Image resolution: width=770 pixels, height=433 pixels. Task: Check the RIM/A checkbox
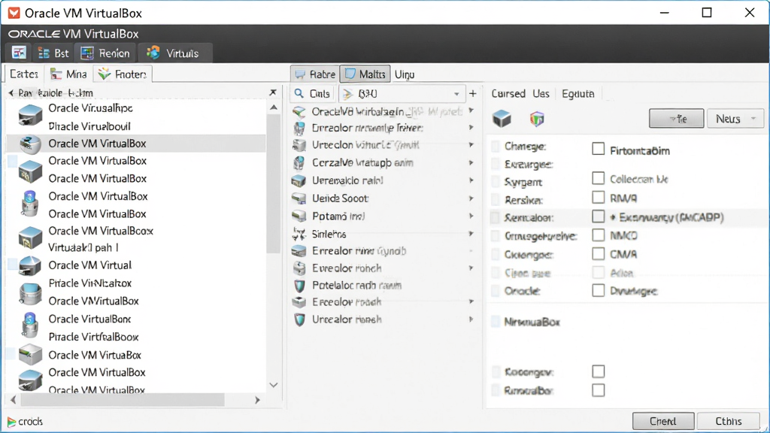coord(598,197)
